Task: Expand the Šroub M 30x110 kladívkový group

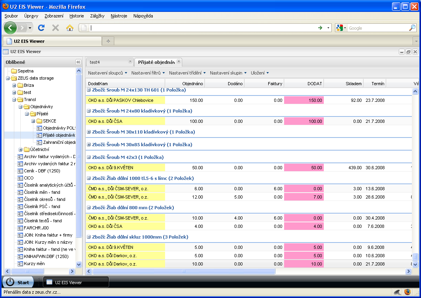Action: (x=89, y=132)
